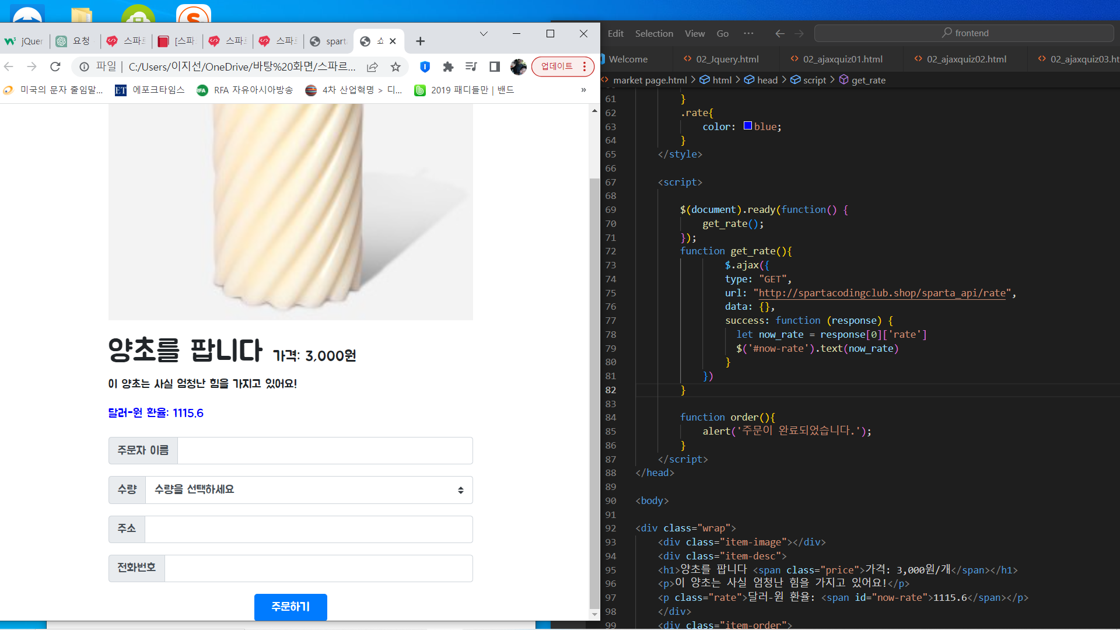Image resolution: width=1120 pixels, height=630 pixels.
Task: Click the blue color swatch in CSS
Action: click(747, 126)
